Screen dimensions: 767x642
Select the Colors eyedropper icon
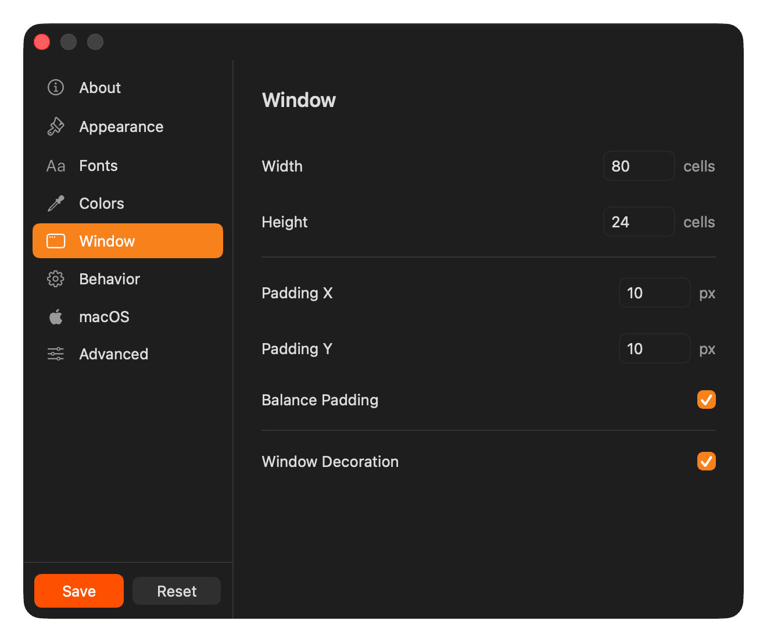(55, 203)
